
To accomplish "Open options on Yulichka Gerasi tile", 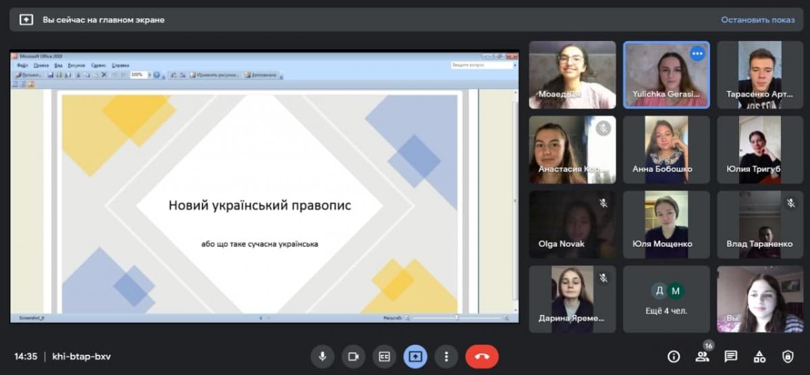I will tap(697, 53).
